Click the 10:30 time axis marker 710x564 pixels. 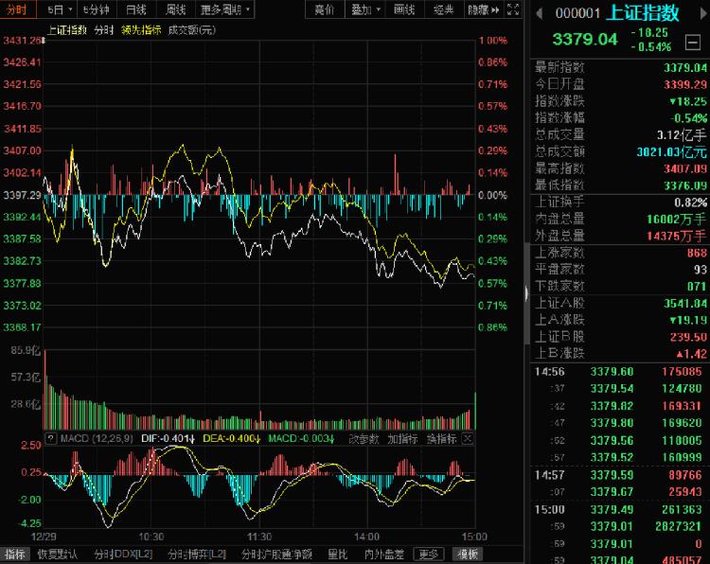(x=151, y=537)
